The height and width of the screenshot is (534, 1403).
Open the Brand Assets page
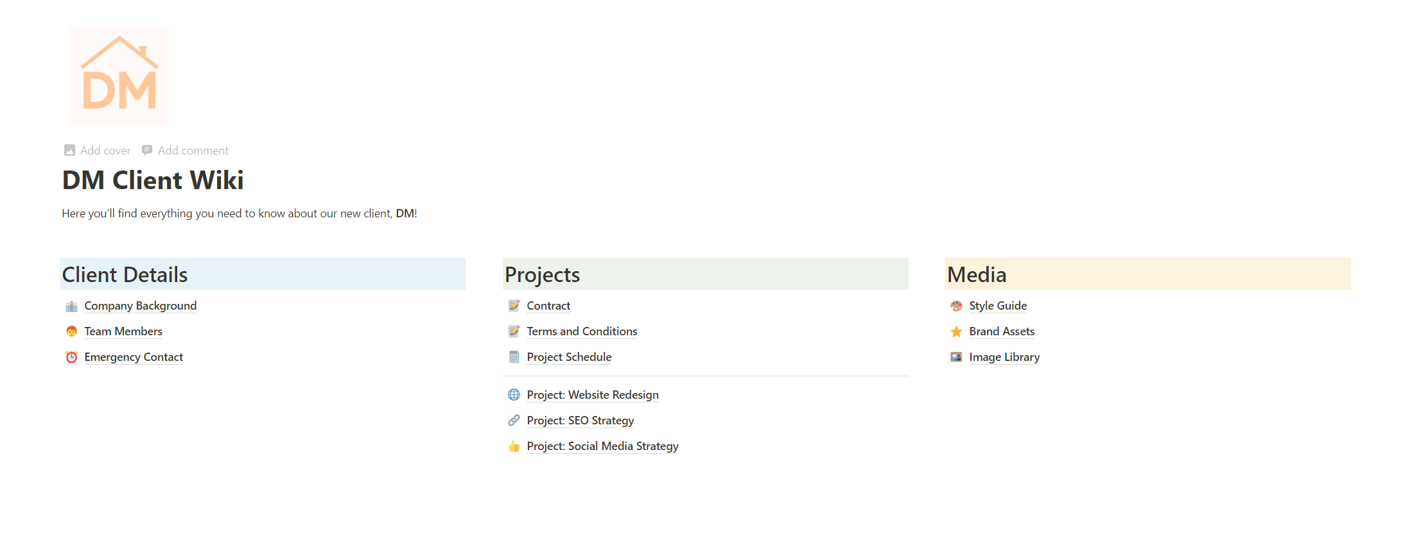[1002, 331]
